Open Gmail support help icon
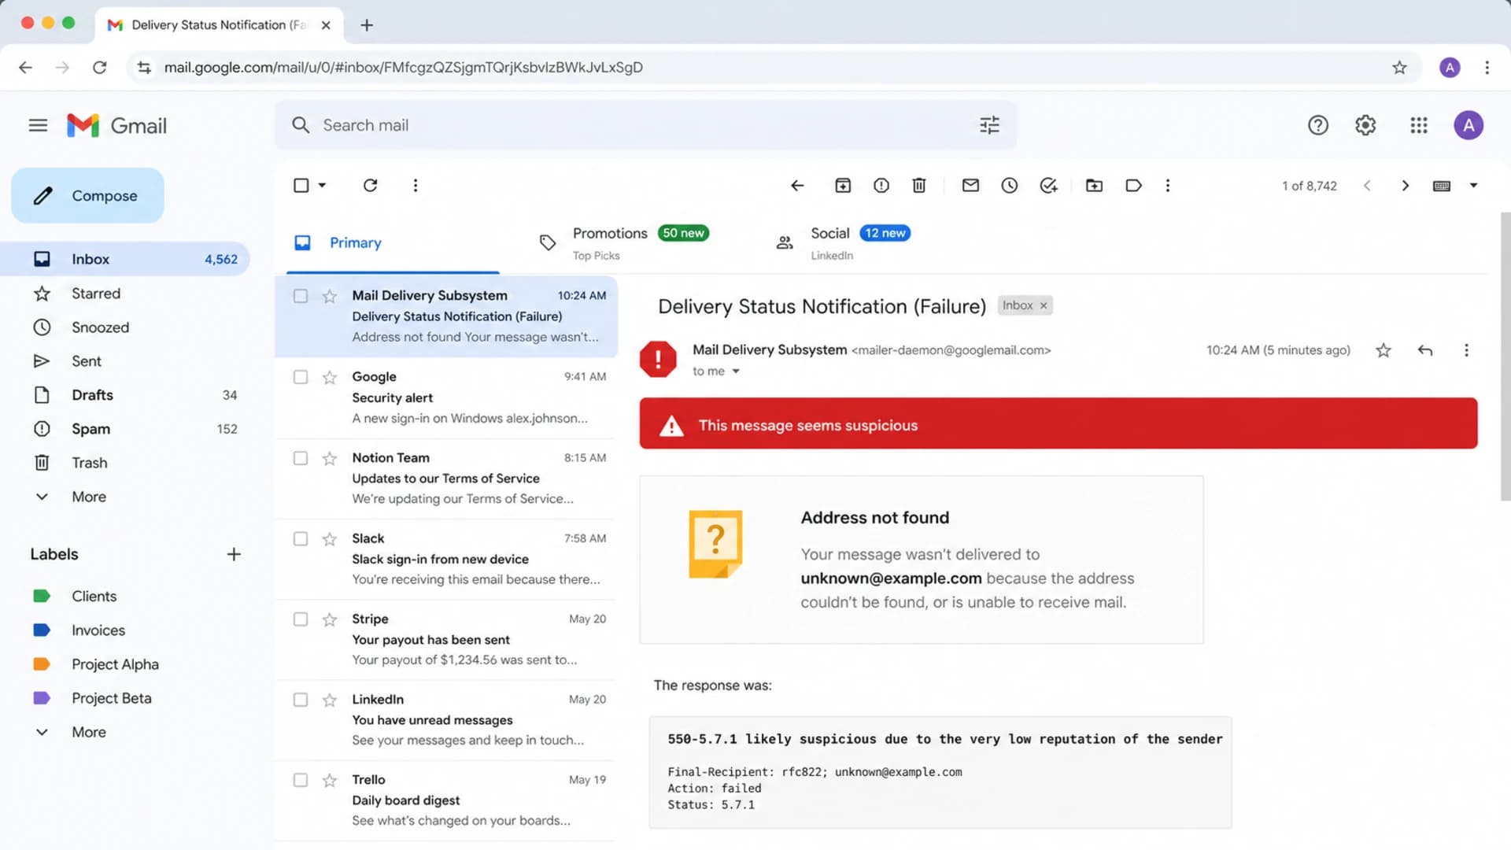This screenshot has height=850, width=1511. pos(1318,125)
